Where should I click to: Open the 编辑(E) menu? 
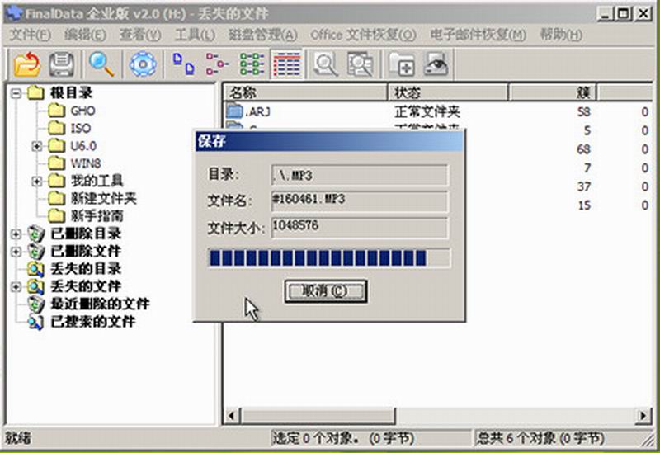click(x=85, y=35)
